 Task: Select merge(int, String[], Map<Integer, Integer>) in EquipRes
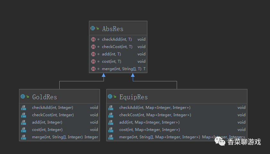[160, 137]
